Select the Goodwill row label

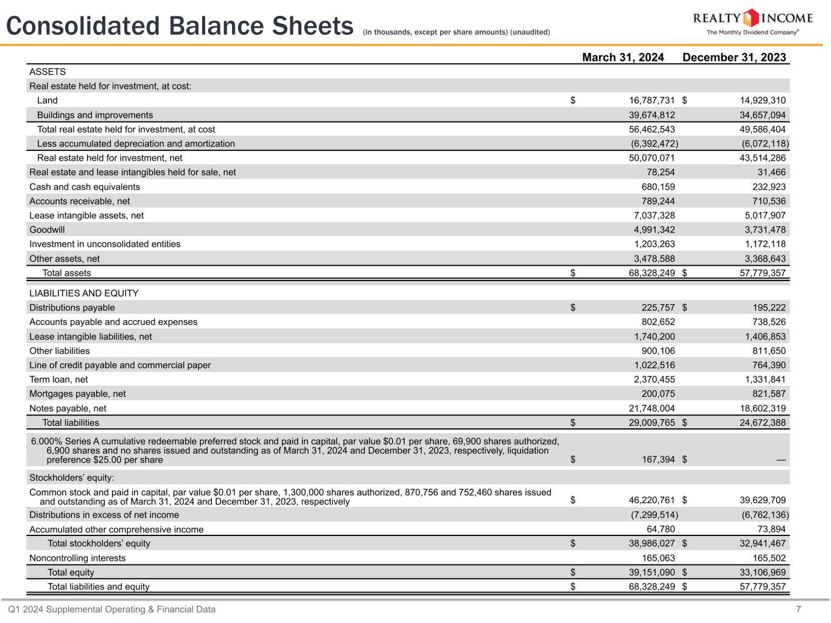tap(47, 230)
